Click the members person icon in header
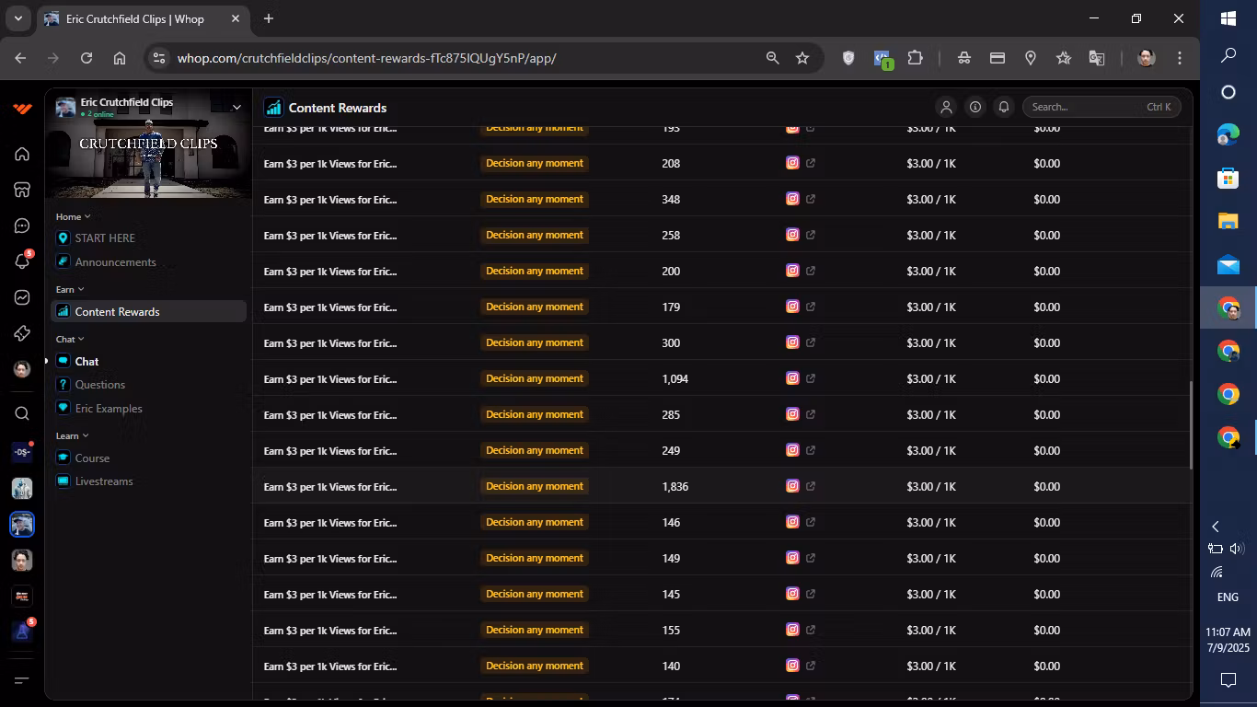 pos(945,107)
